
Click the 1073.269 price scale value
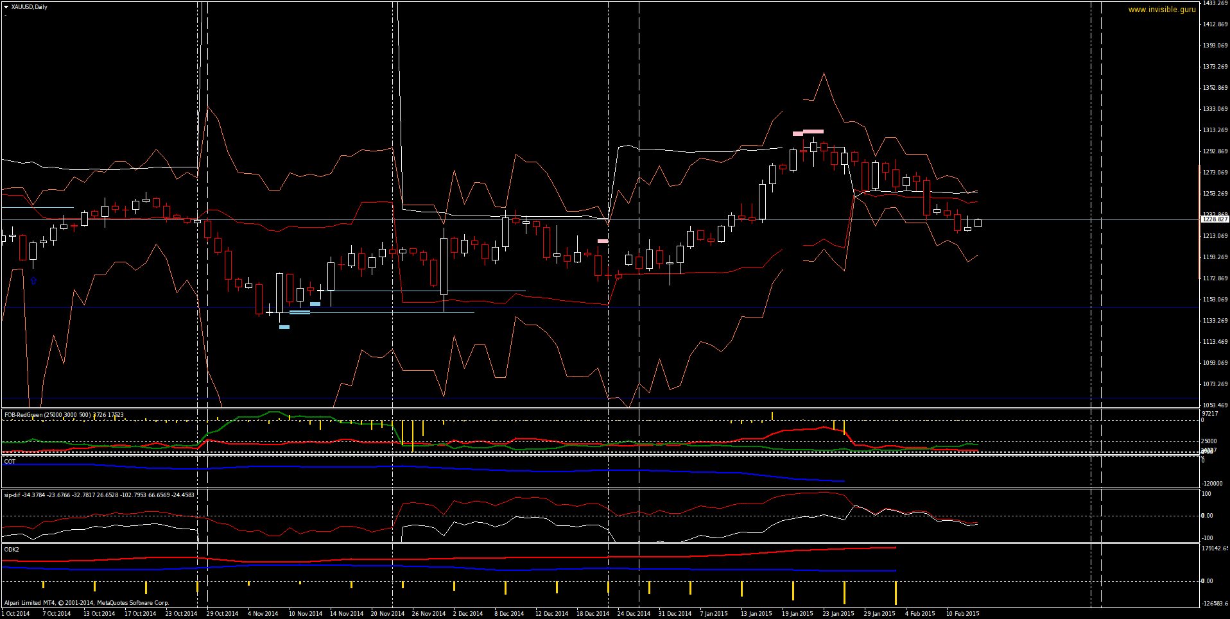click(x=1215, y=384)
